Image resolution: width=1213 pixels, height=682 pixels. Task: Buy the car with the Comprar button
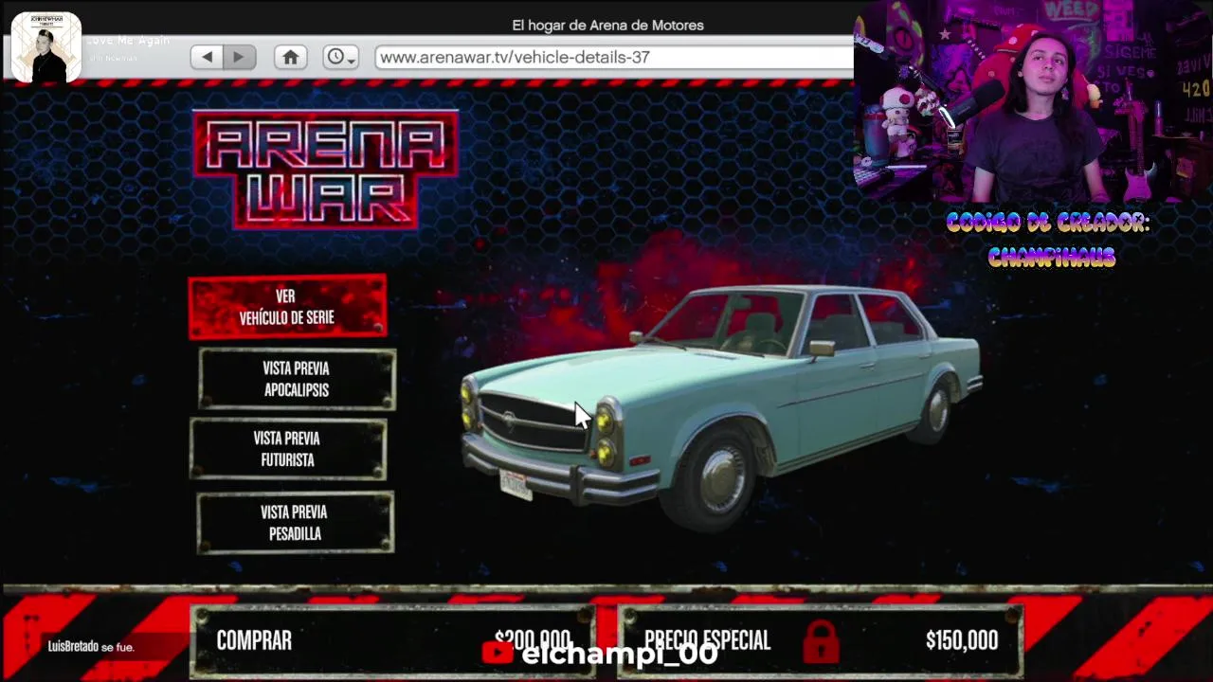point(393,641)
